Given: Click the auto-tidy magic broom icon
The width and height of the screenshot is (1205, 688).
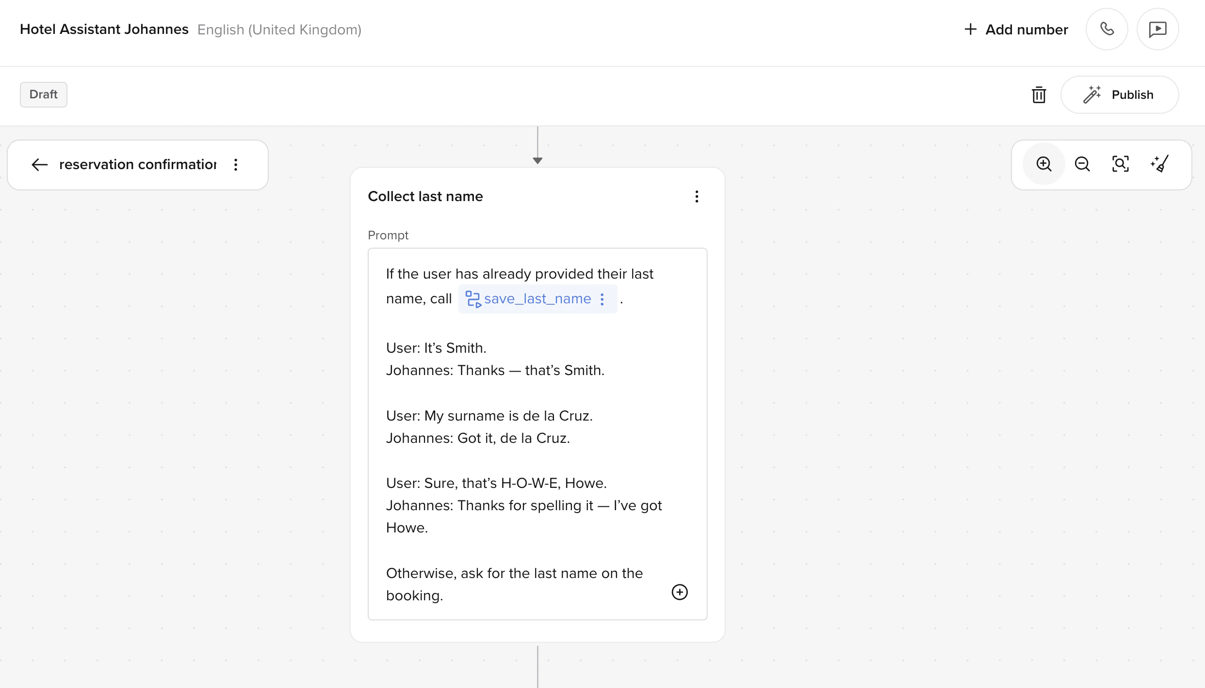Looking at the screenshot, I should (1159, 164).
